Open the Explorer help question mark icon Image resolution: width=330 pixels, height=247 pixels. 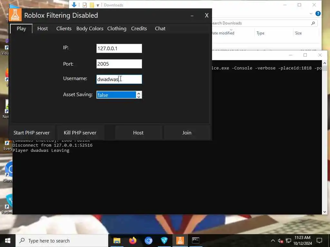pos(318,14)
